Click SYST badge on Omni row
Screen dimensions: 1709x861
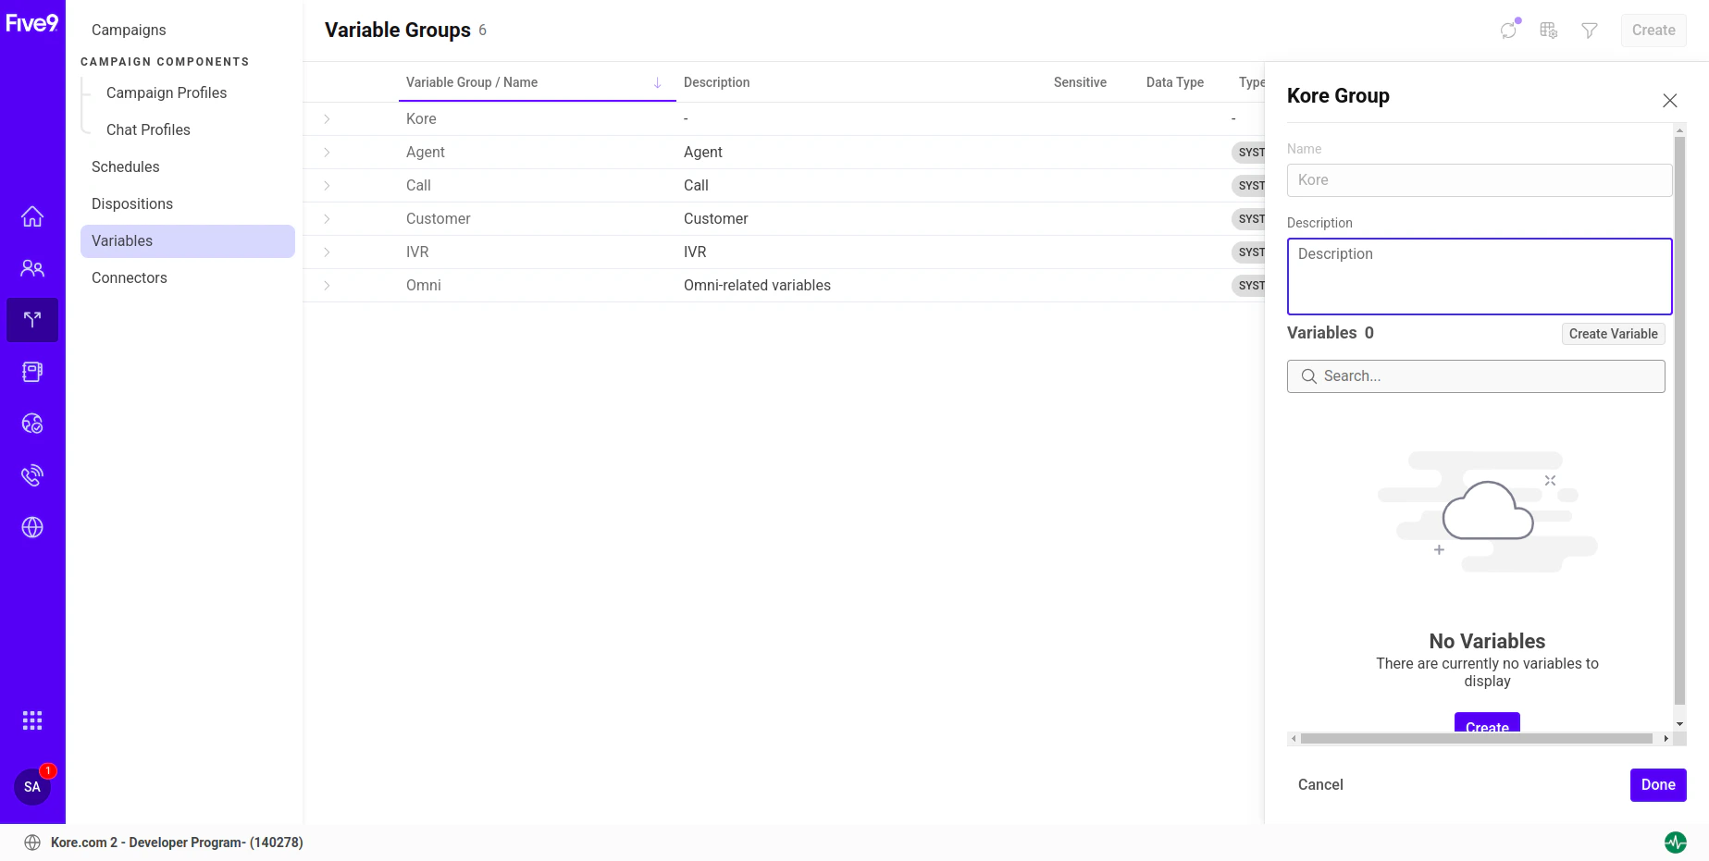click(1249, 286)
